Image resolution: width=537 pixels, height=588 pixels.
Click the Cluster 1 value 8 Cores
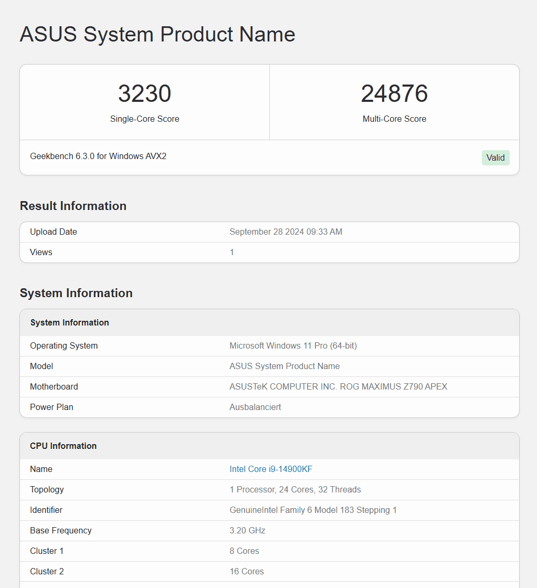pos(244,551)
